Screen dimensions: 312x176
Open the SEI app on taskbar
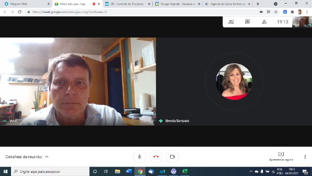(x=162, y=171)
